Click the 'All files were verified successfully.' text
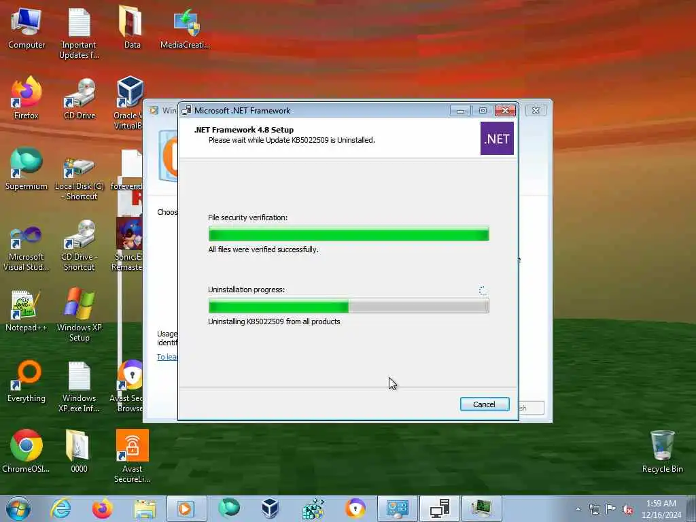696x522 pixels. pos(263,249)
